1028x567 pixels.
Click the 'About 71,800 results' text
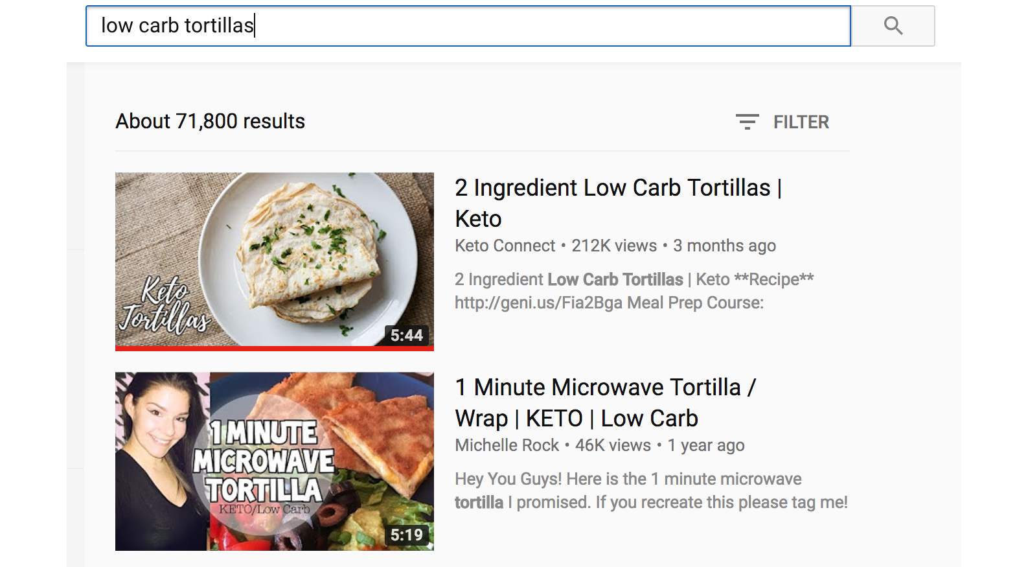[210, 121]
